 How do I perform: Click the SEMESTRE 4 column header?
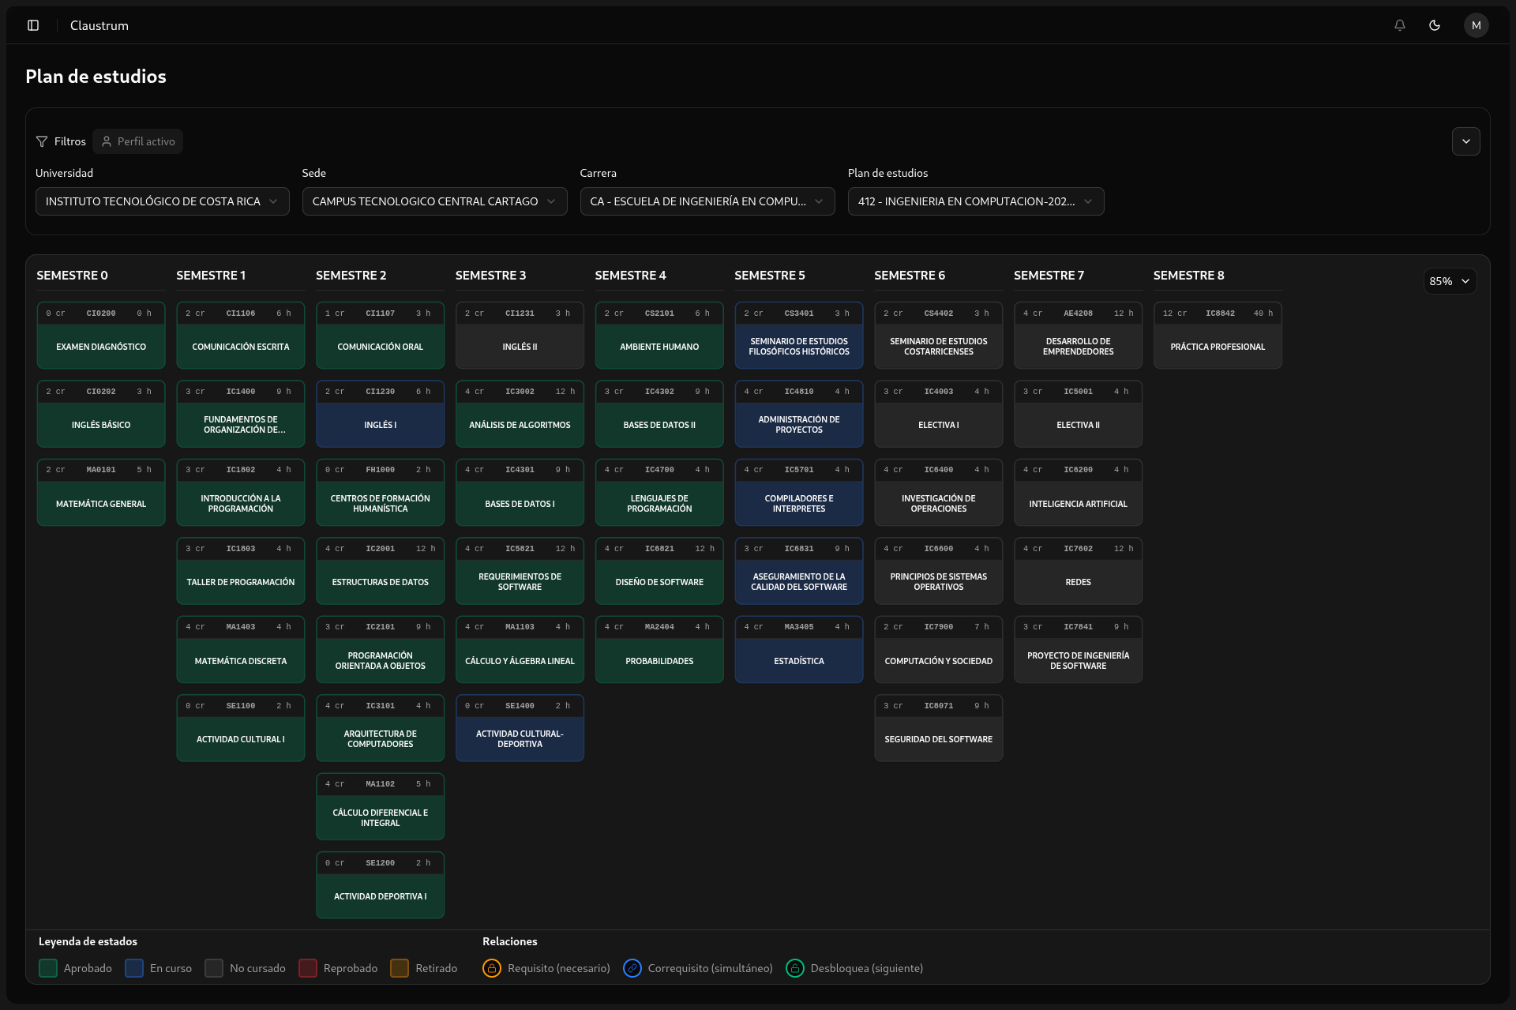[630, 275]
